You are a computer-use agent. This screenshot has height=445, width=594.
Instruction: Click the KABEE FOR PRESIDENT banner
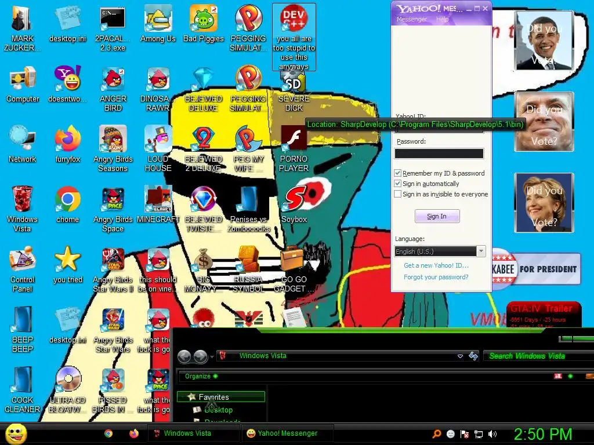click(536, 269)
